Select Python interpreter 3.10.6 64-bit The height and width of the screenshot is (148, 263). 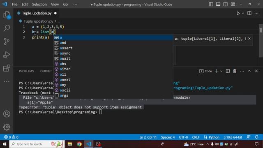(x=233, y=137)
